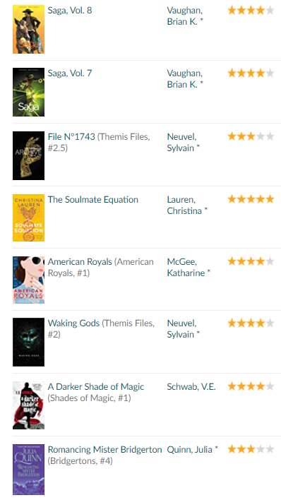Viewport: 281px width, 500px height.
Task: Rate File N°1743 four stars
Action: 261,136
